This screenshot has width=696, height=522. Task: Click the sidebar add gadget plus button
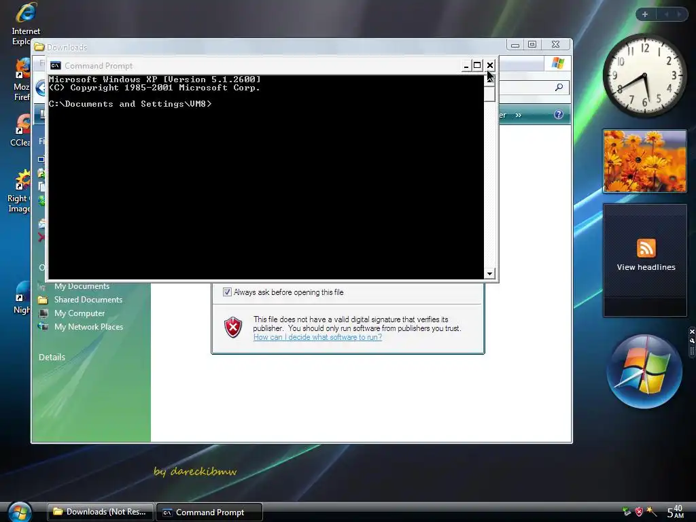[x=645, y=14]
